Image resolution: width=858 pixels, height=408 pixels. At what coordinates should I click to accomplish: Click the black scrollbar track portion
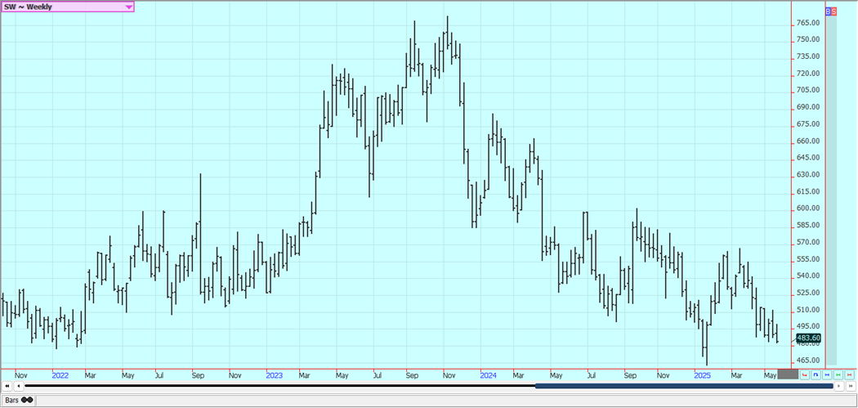pos(280,386)
